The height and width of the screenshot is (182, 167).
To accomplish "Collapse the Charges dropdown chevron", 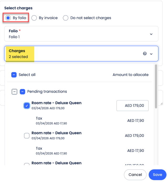I will tap(151, 54).
